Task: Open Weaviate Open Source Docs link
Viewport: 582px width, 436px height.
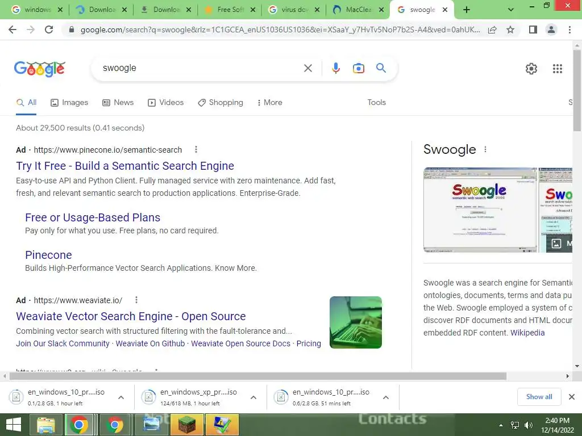Action: 240,343
